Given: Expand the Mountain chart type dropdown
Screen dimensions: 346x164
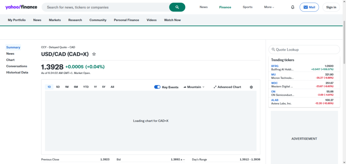Looking at the screenshot, I should point(194,87).
